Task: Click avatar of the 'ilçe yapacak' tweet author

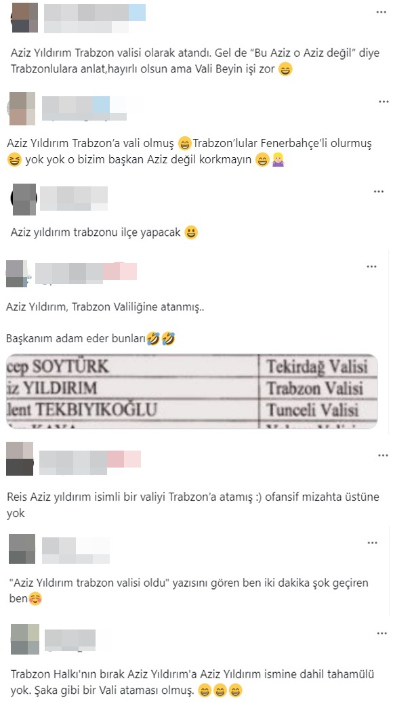Action: coord(24,199)
